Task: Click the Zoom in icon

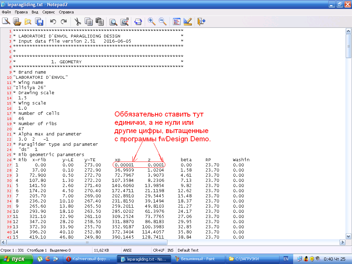Action: (151, 22)
